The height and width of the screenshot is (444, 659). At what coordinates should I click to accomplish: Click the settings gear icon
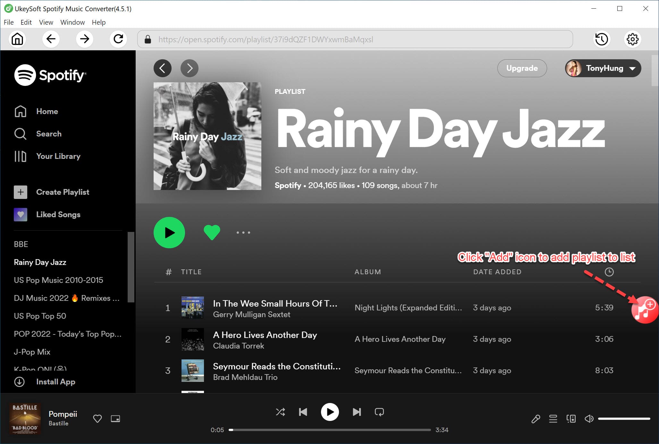click(632, 39)
